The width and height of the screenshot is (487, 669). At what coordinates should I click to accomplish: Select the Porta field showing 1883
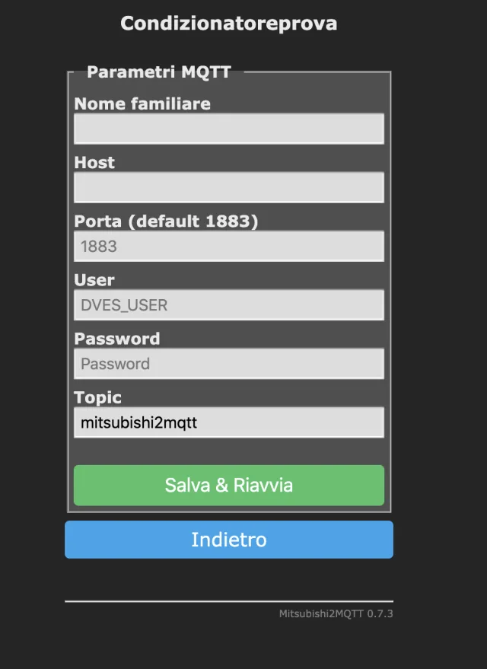(228, 246)
